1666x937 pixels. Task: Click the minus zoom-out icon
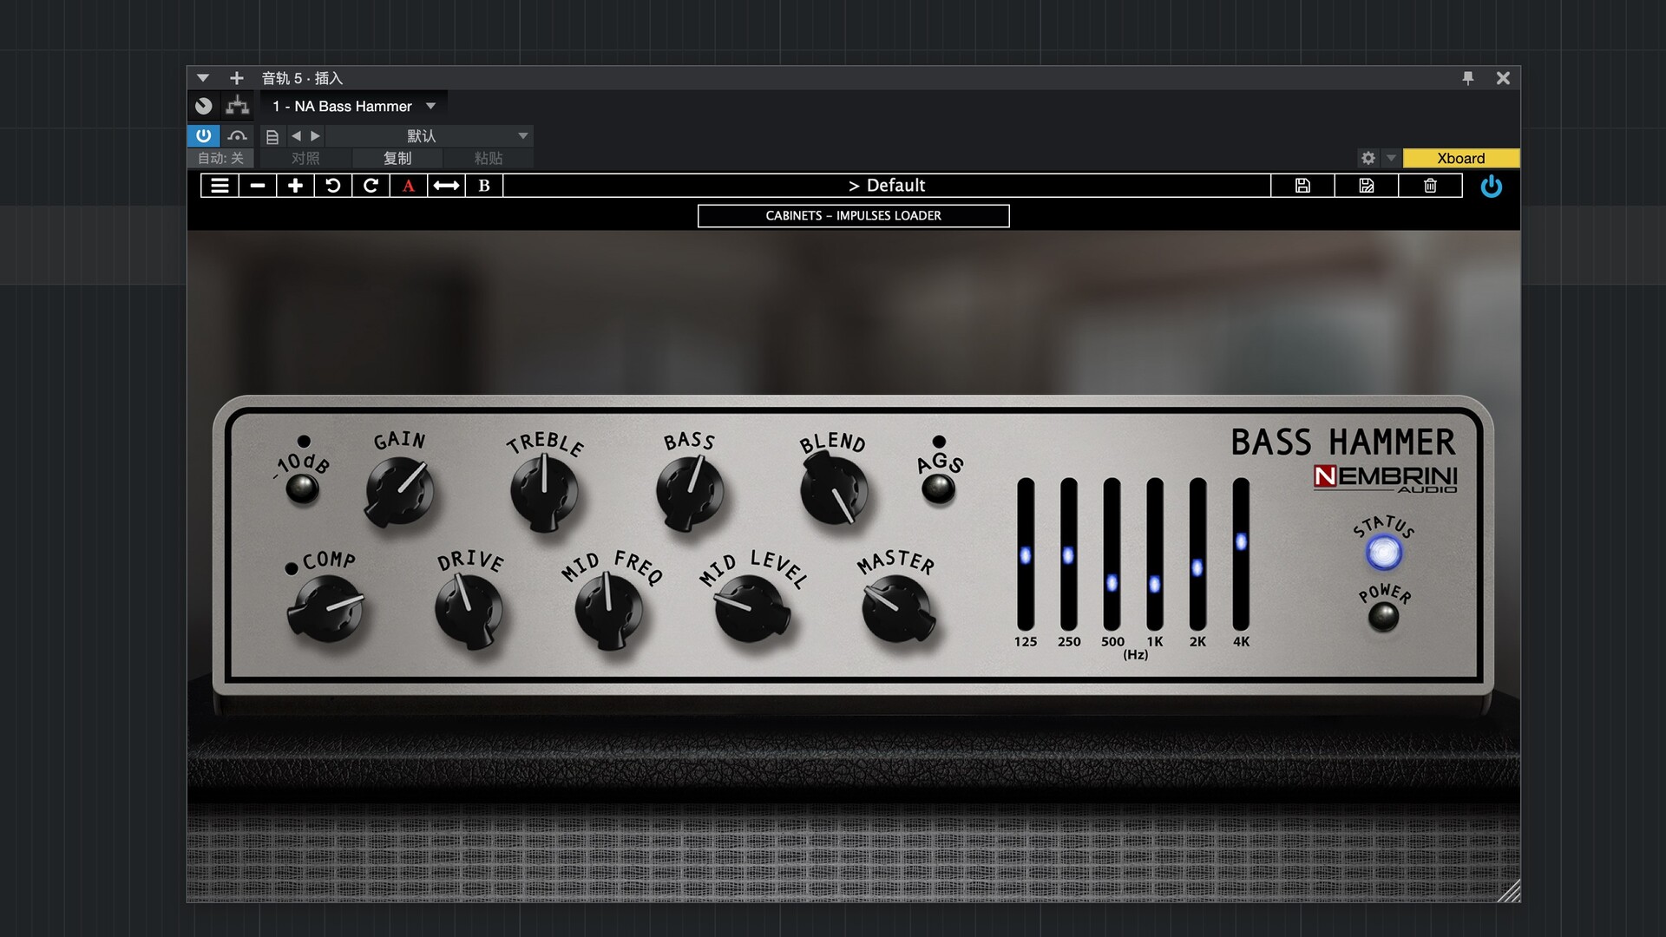(258, 186)
